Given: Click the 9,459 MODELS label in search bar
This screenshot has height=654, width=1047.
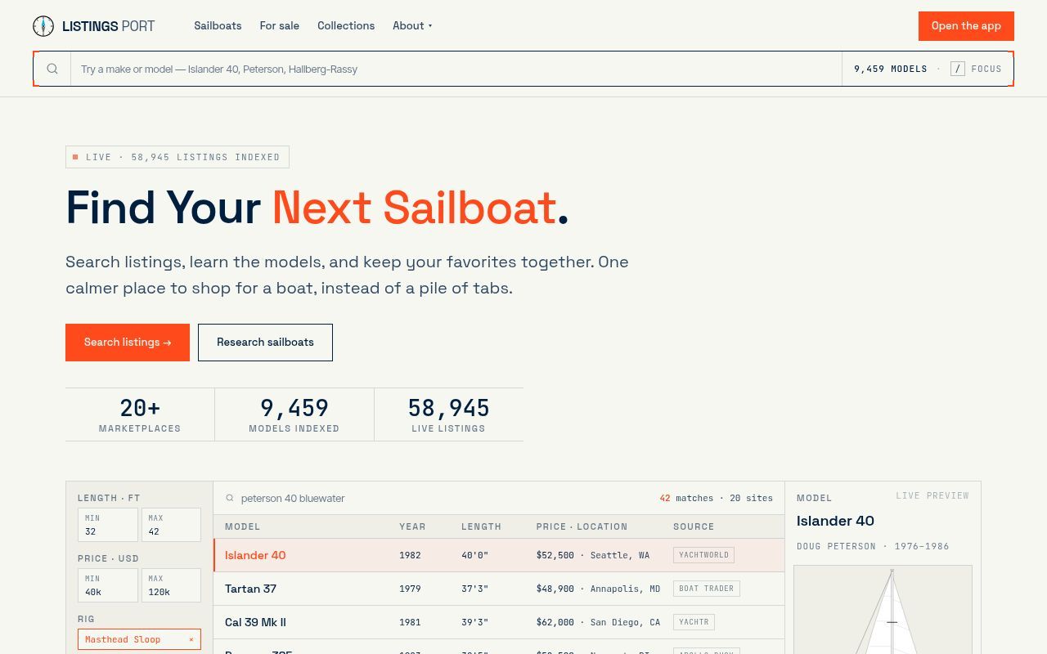Looking at the screenshot, I should coord(891,69).
